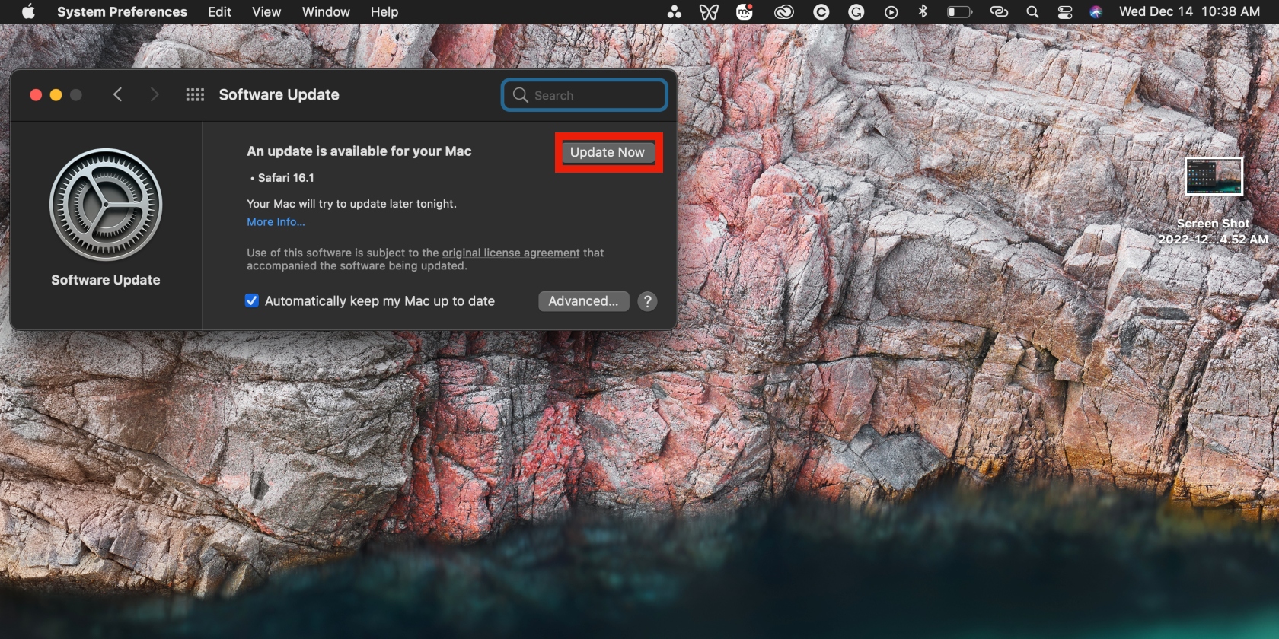Open Siri from the menu bar
The width and height of the screenshot is (1279, 639).
[x=1096, y=12]
